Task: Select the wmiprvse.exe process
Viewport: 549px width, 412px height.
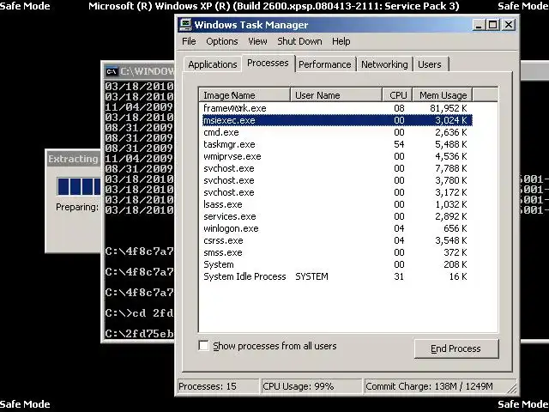Action: tap(337, 156)
